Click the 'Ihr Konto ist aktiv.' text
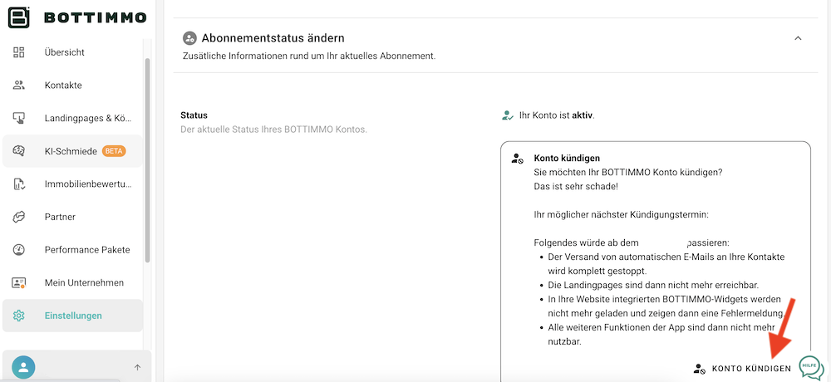The image size is (831, 382). [x=557, y=115]
